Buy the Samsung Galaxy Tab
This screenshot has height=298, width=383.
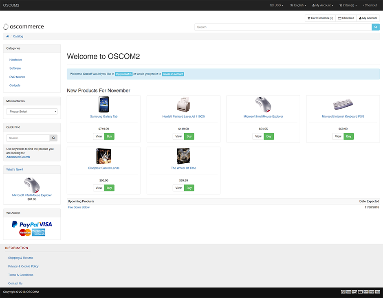point(109,136)
